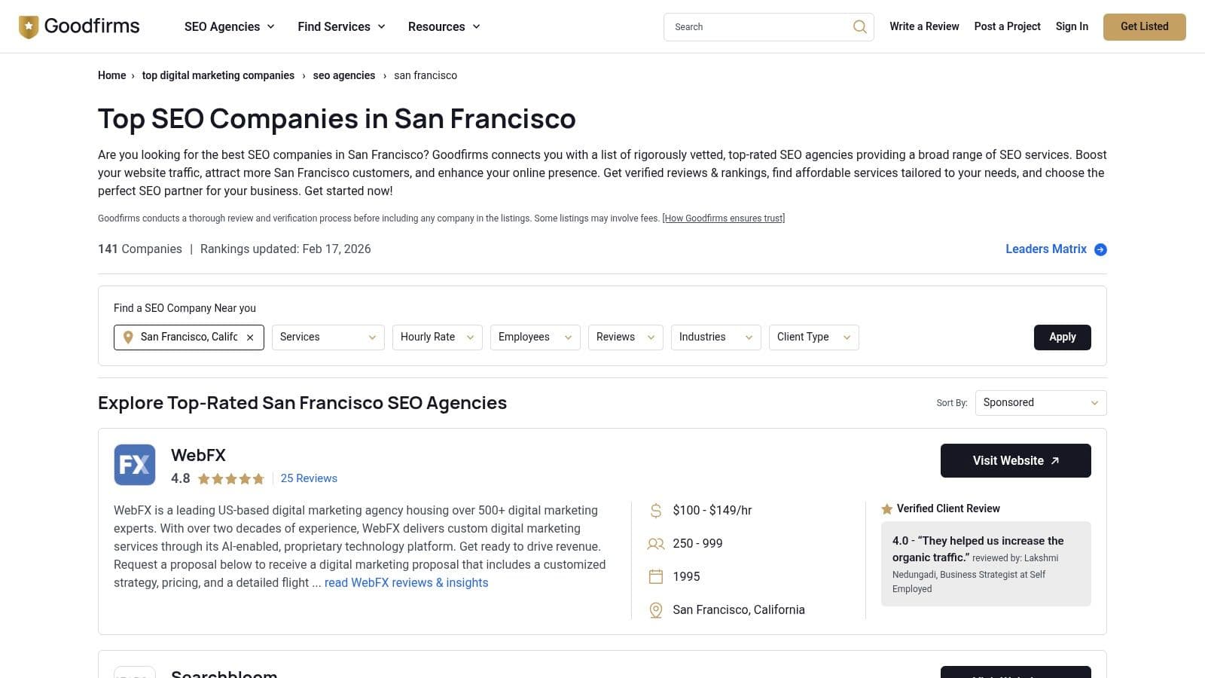Screen dimensions: 1205x678
Task: Click WebFX Visit Website button
Action: 1016,461
